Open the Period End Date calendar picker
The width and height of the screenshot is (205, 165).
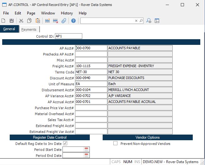[x=87, y=156]
